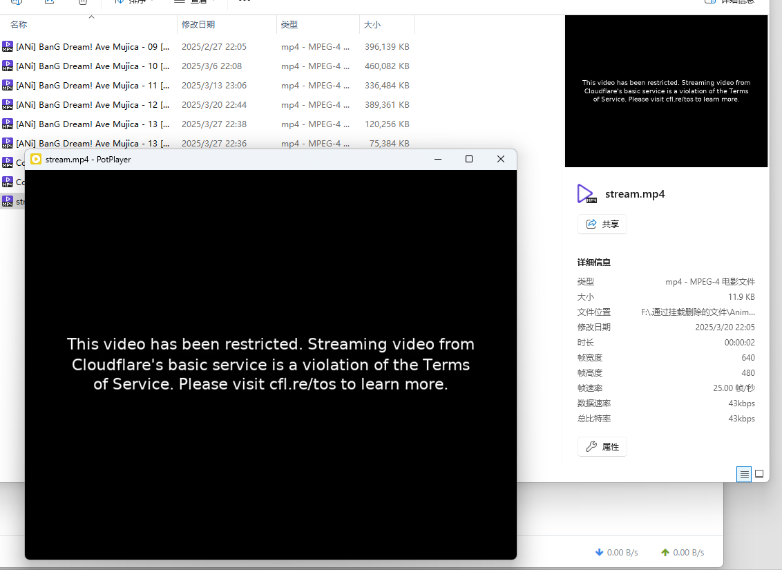Select the date 2025/3/27 22:38 cell
Screen dimensions: 782x570
[214, 124]
